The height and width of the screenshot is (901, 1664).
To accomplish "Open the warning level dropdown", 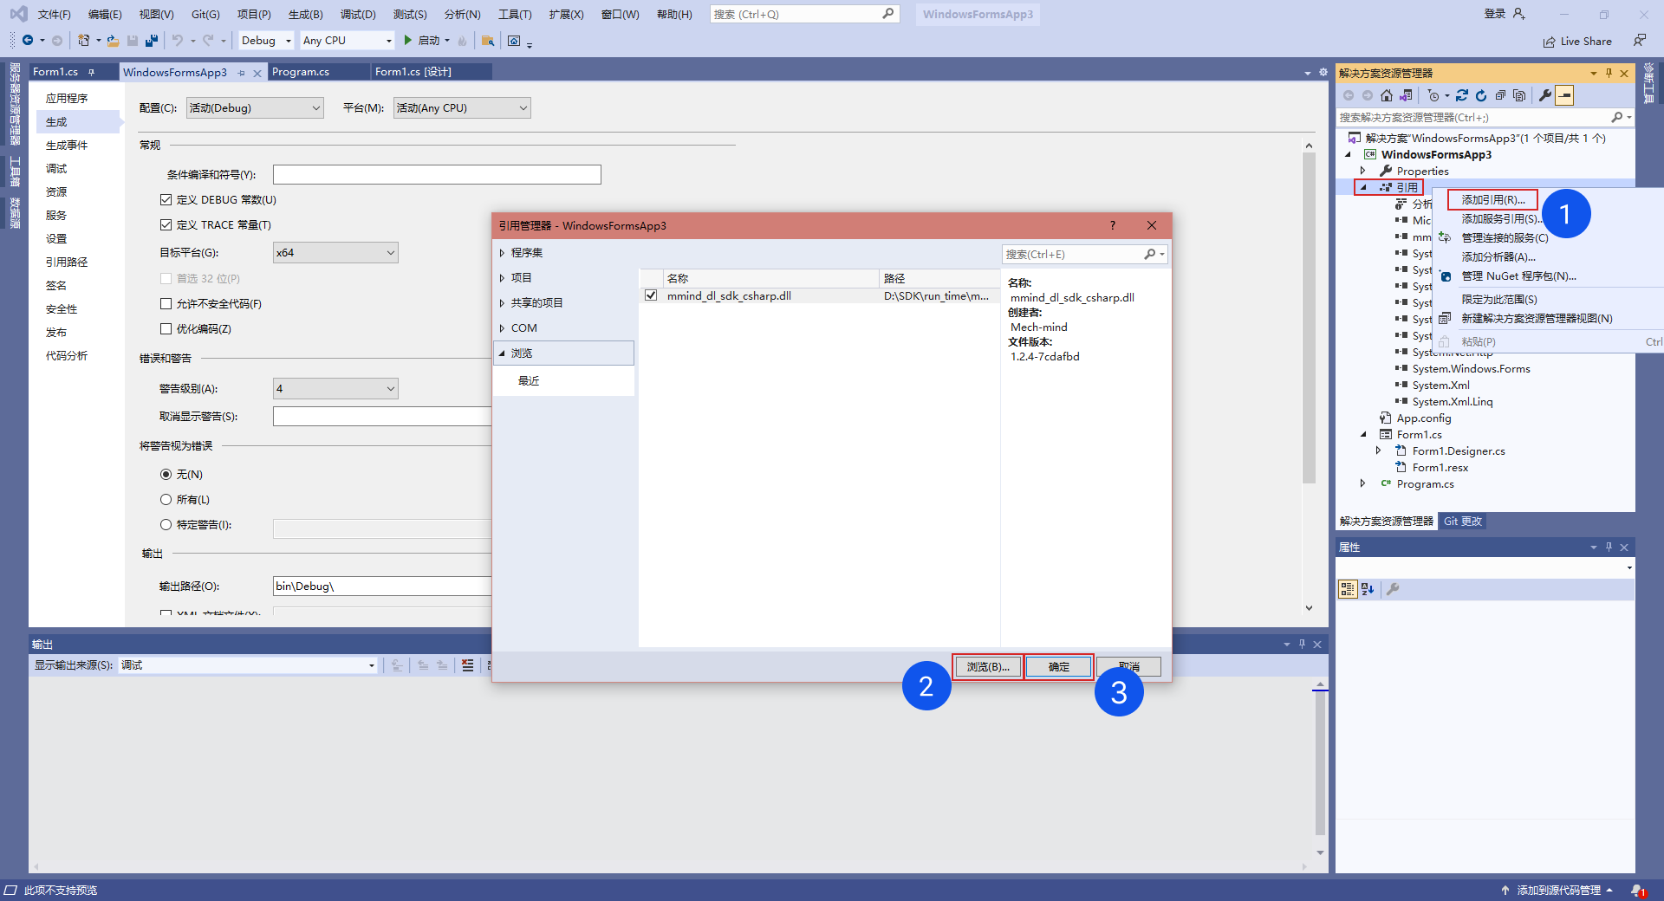I will click(335, 388).
